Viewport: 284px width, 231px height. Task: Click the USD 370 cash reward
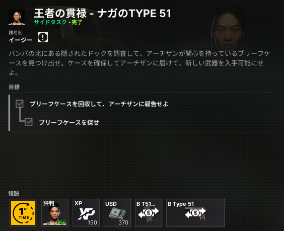pos(117,213)
